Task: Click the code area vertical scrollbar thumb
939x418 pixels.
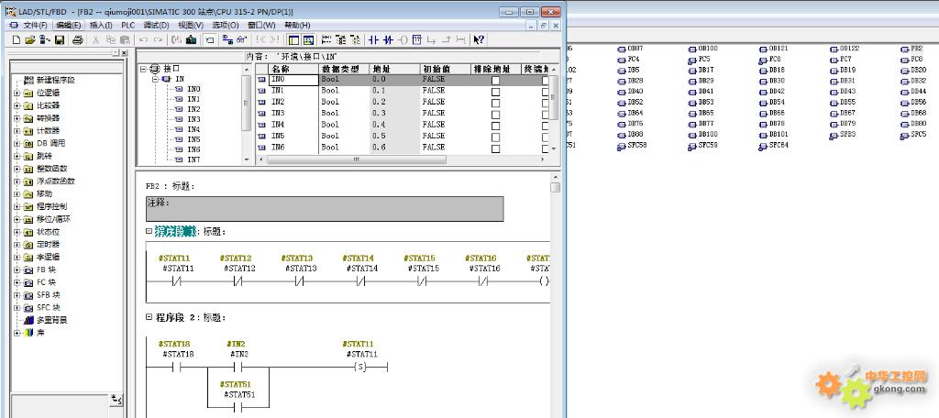Action: pos(555,187)
